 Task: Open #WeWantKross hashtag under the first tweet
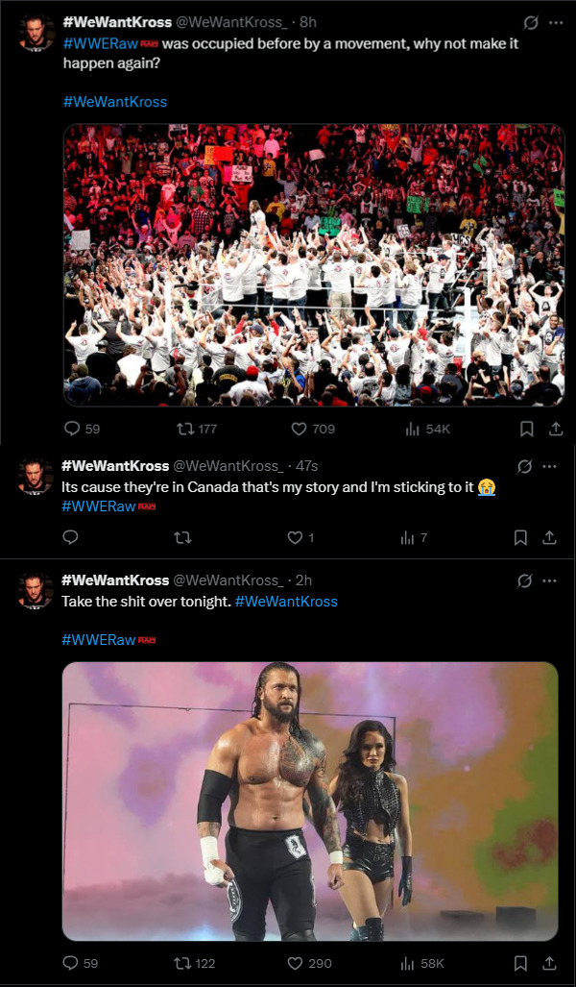[115, 102]
